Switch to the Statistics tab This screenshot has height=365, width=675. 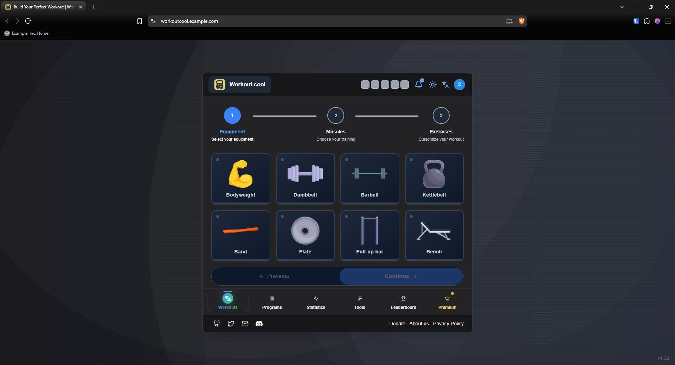coord(316,302)
